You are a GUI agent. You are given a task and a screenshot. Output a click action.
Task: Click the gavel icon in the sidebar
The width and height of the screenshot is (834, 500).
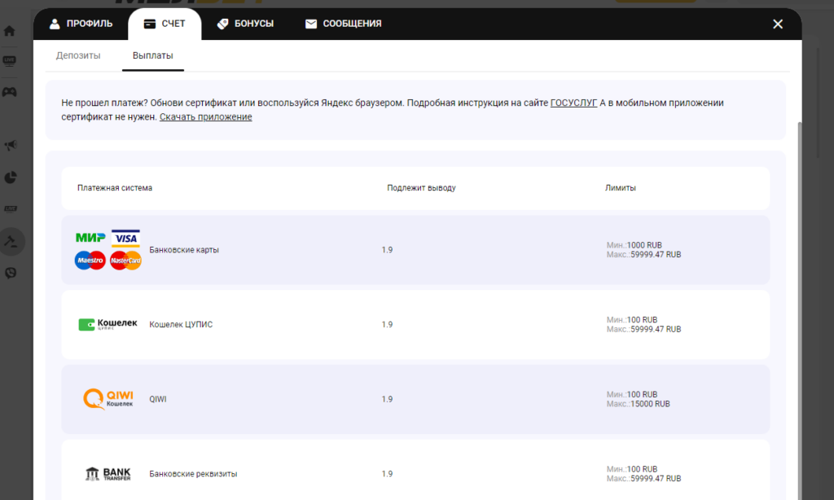[11, 242]
